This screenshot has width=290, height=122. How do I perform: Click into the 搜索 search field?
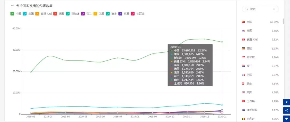(260, 9)
